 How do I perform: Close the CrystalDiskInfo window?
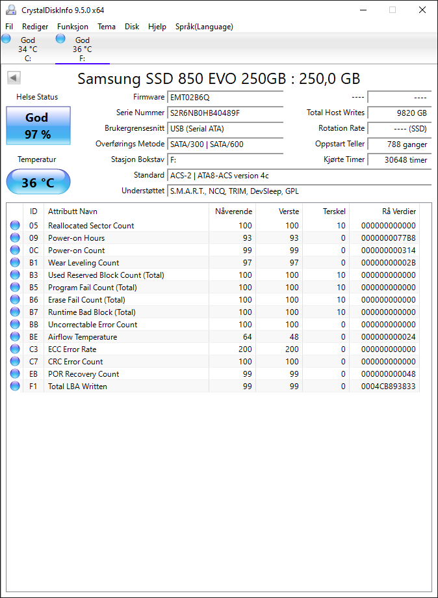tap(422, 10)
